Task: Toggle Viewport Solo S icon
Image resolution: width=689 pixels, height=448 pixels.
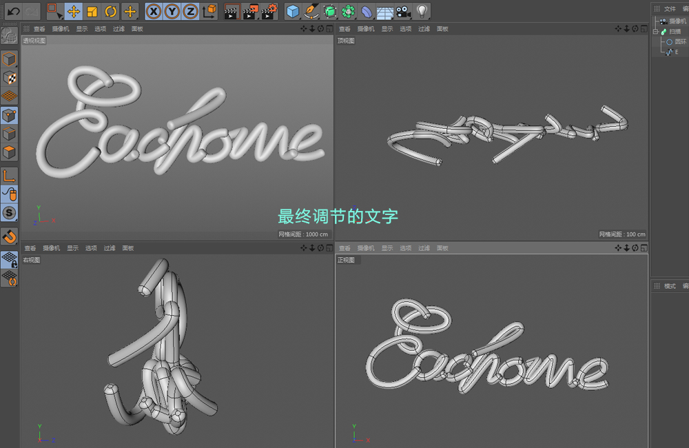Action: point(9,213)
